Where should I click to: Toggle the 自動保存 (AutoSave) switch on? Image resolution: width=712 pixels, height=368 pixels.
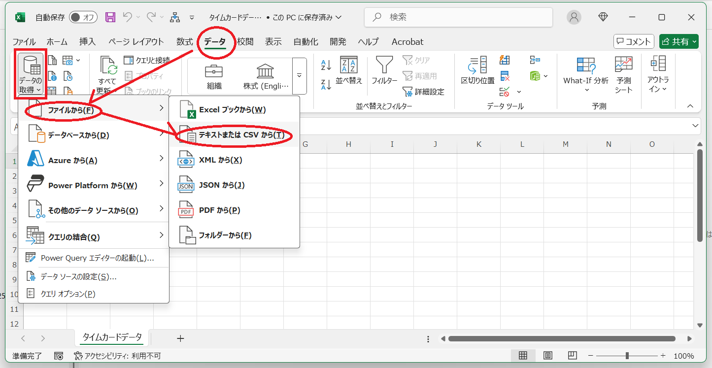[x=83, y=16]
